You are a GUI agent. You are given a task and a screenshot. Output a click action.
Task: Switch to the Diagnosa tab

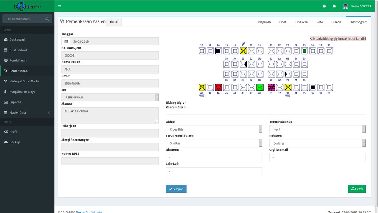(264, 22)
